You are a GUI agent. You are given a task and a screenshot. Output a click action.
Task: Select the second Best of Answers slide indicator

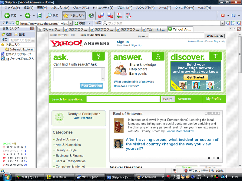point(209,113)
